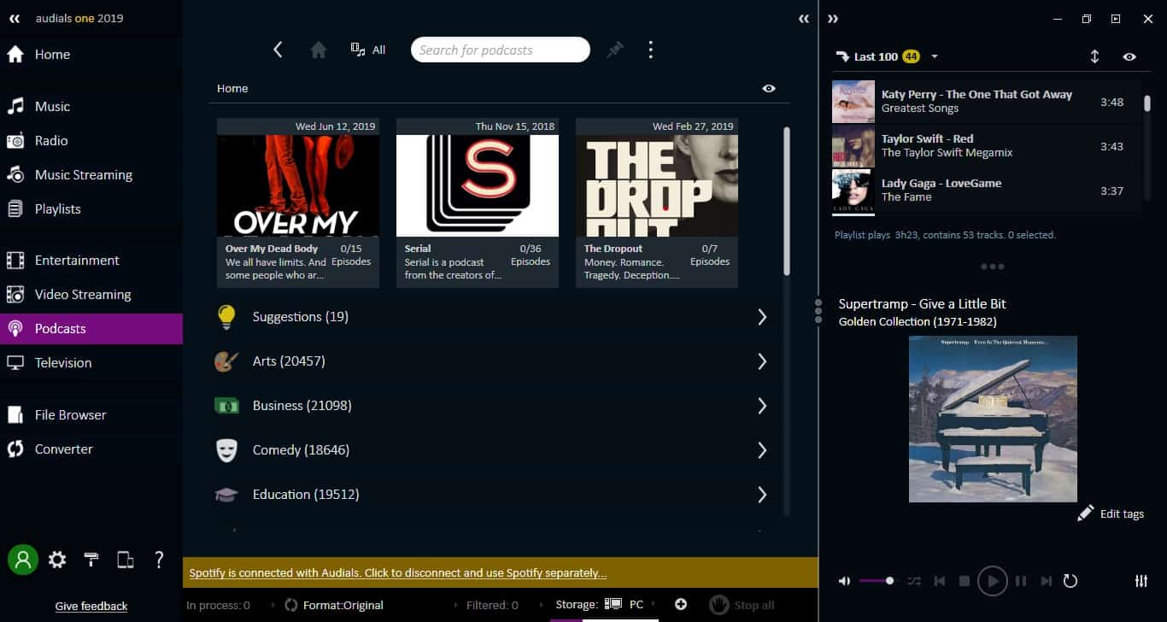Play the current track

(x=992, y=581)
